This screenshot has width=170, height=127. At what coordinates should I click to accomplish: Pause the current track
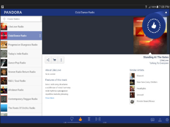click(89, 119)
